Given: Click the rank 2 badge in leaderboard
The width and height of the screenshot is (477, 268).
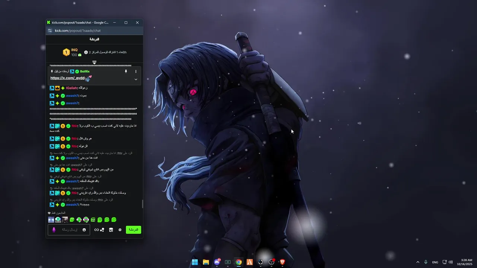Looking at the screenshot, I should 86,52.
